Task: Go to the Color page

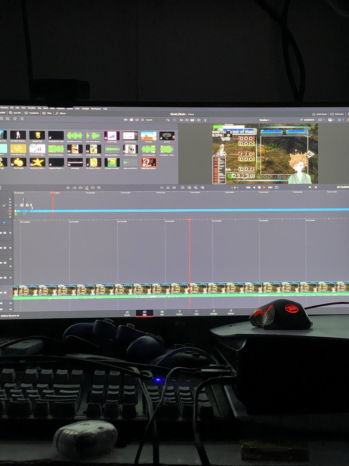Action: pyautogui.click(x=196, y=313)
